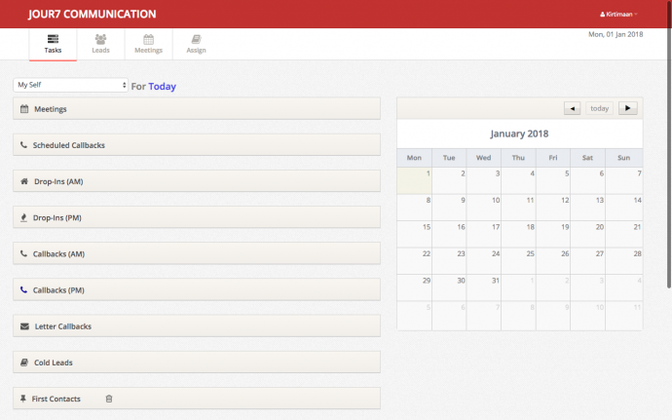Viewport: 672px width, 420px height.
Task: Open the Assign tab
Action: pos(197,44)
